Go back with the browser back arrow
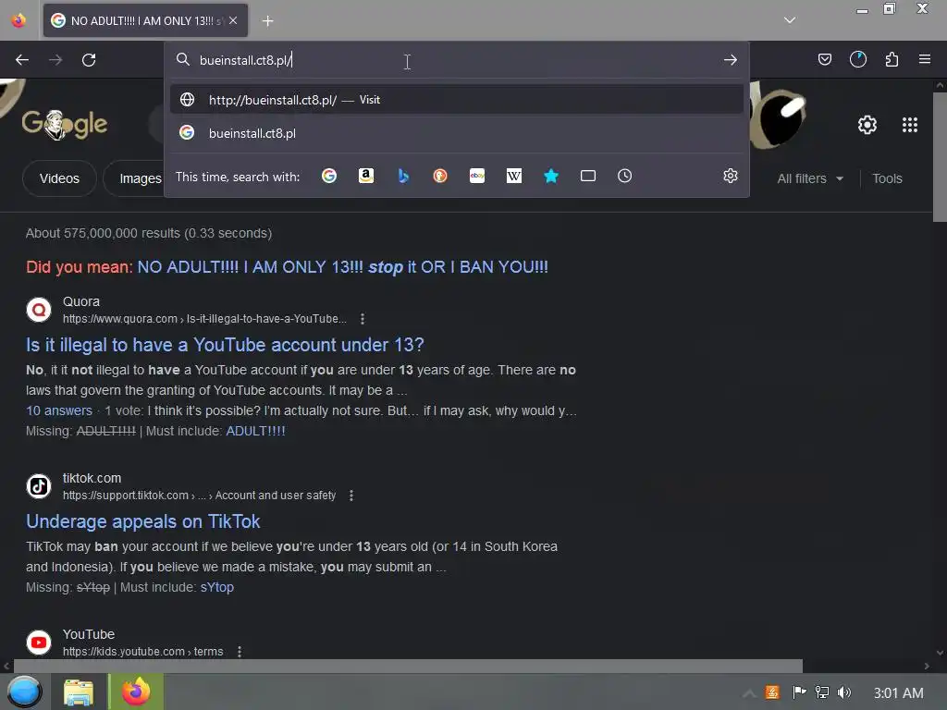 click(22, 60)
